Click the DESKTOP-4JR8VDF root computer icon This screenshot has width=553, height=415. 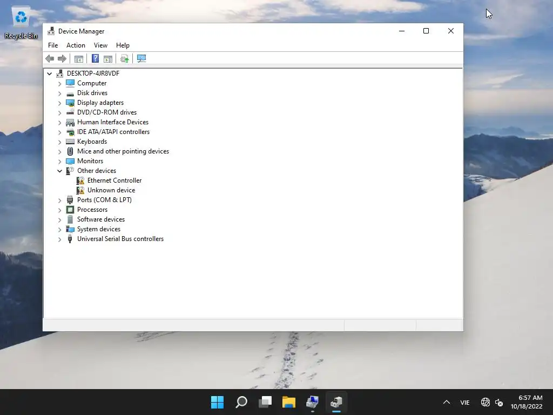(x=60, y=73)
